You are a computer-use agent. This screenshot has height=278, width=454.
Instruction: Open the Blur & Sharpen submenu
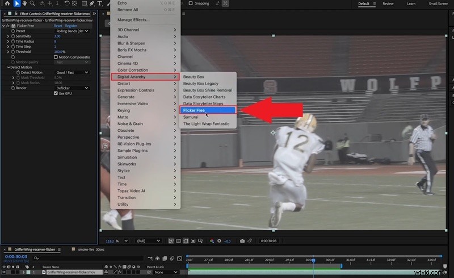(x=145, y=43)
